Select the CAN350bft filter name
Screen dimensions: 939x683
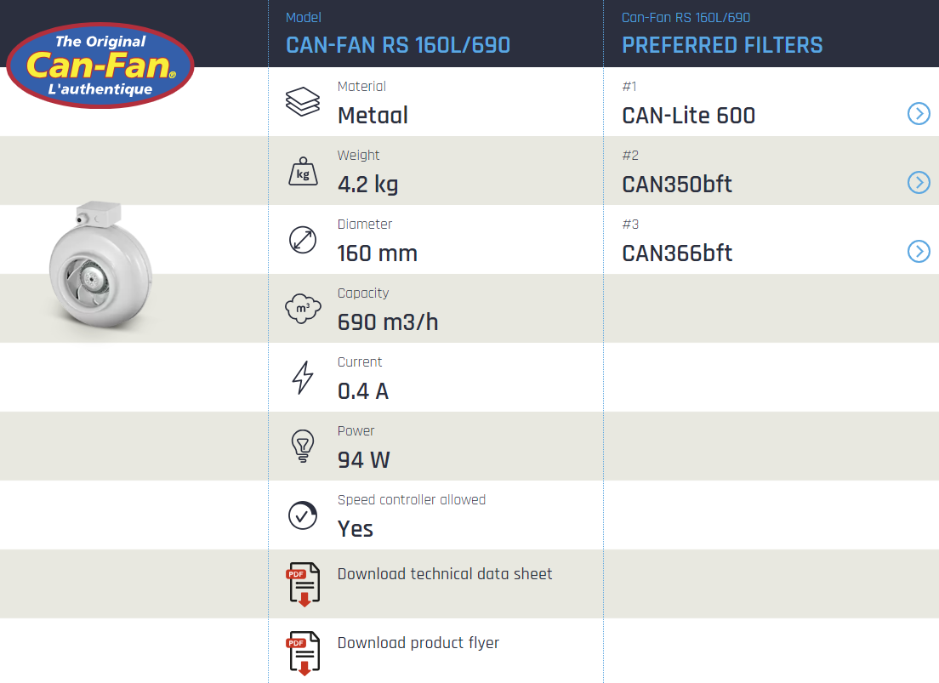tap(677, 185)
